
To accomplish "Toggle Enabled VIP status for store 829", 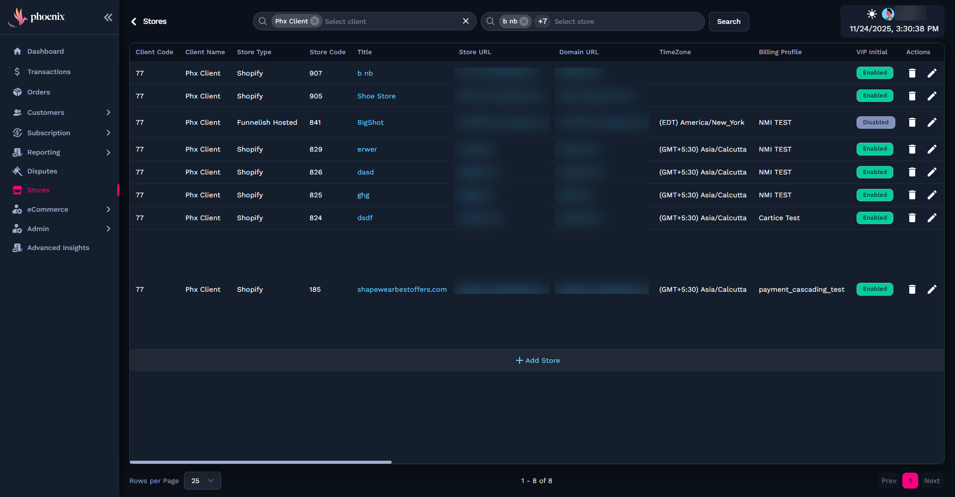I will (874, 149).
